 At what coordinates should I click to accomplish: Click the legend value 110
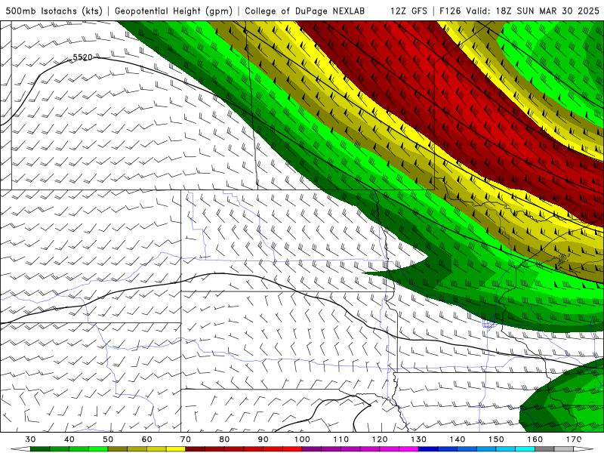tap(341, 439)
